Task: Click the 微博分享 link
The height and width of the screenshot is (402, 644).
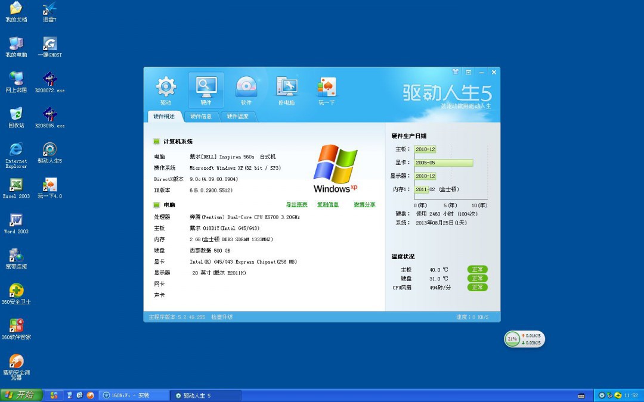Action: (365, 204)
